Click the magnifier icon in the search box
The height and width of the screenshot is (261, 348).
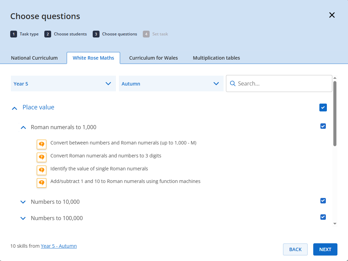(x=233, y=84)
